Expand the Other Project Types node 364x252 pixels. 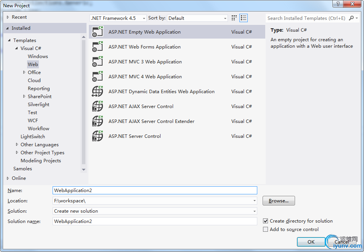pos(17,152)
